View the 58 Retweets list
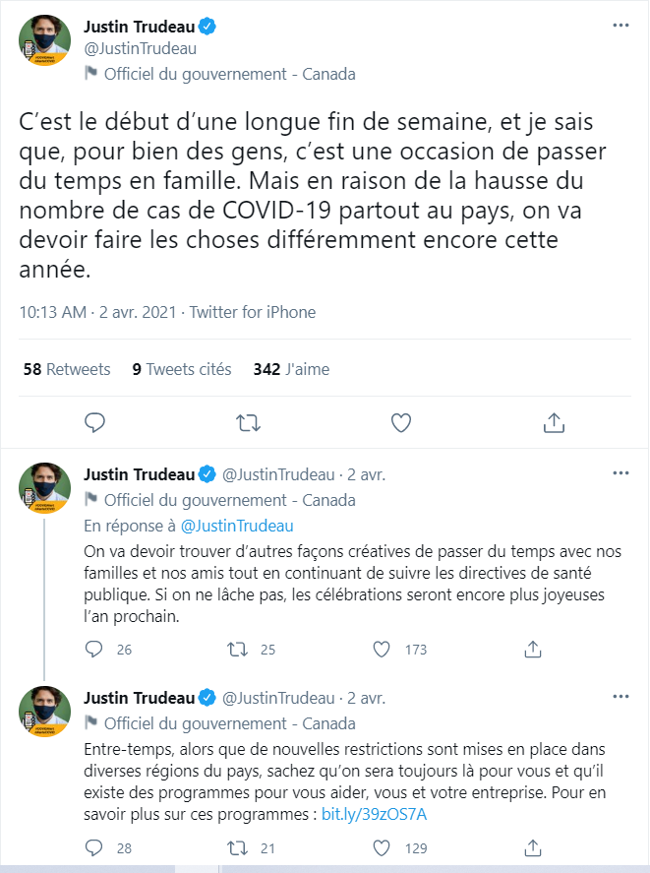The image size is (650, 873). [x=67, y=369]
